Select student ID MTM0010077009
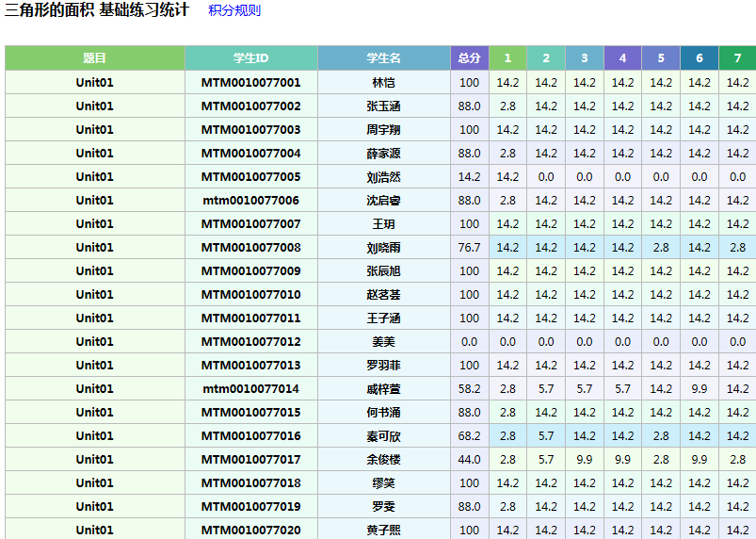 pos(251,271)
